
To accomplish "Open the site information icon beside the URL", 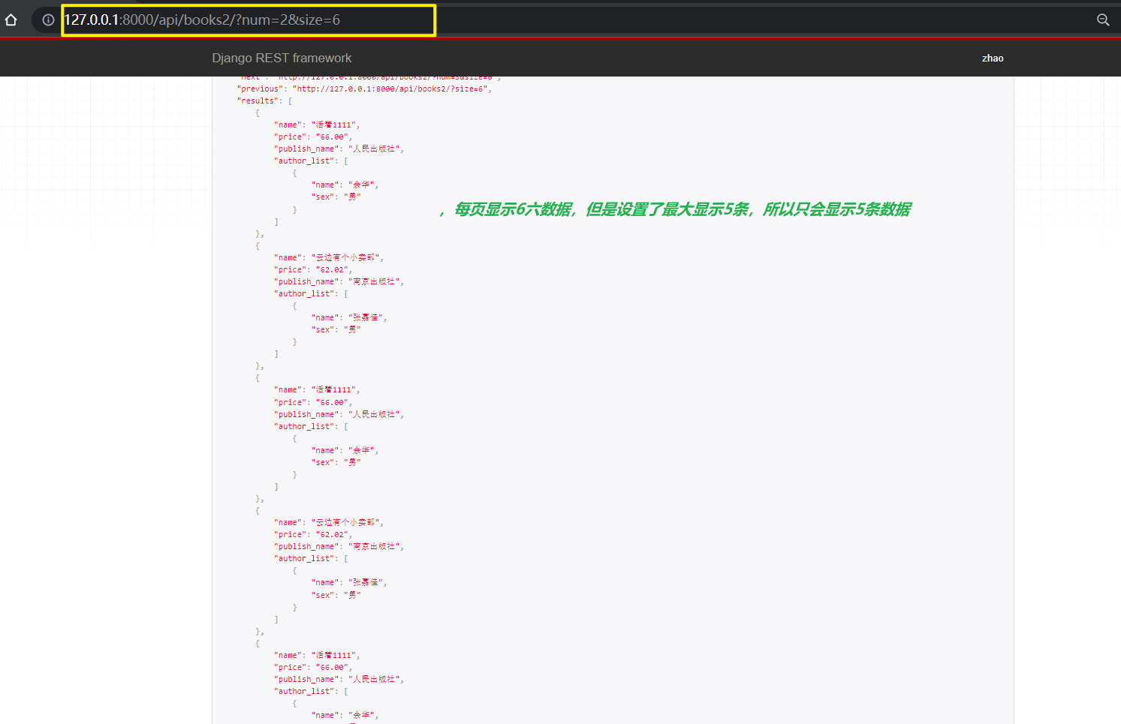I will 48,20.
